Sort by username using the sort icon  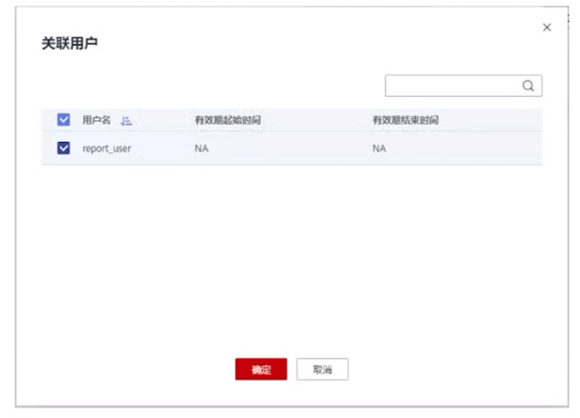coord(126,121)
